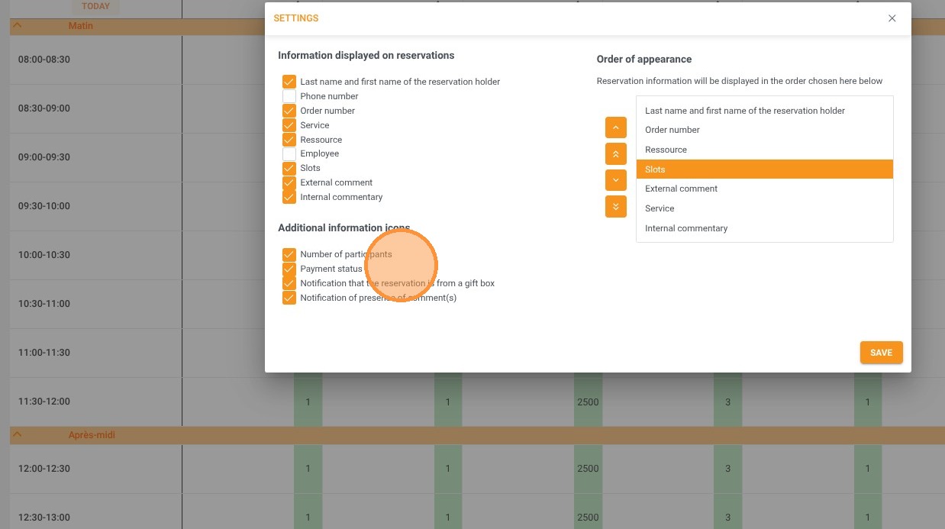Viewport: 945px width, 529px height.
Task: Click the TODAY button in calendar
Action: [95, 6]
